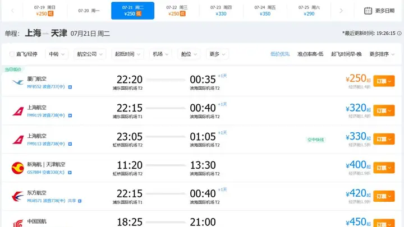Sort by 低价优先
Viewport: 404px width, 227px height.
pos(280,54)
